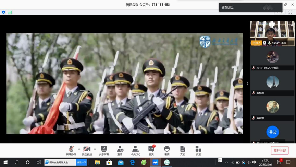Click the 搜索一下 button in taskbar search
This screenshot has height=167, width=296.
coord(82,162)
